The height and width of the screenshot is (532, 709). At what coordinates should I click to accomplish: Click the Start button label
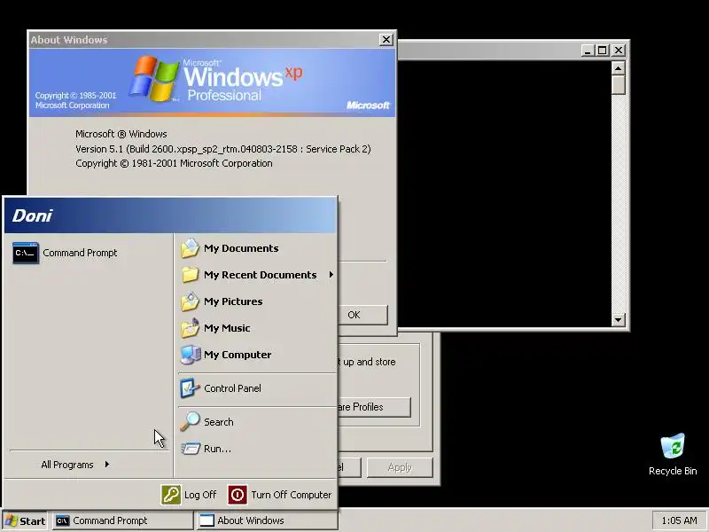pos(33,521)
